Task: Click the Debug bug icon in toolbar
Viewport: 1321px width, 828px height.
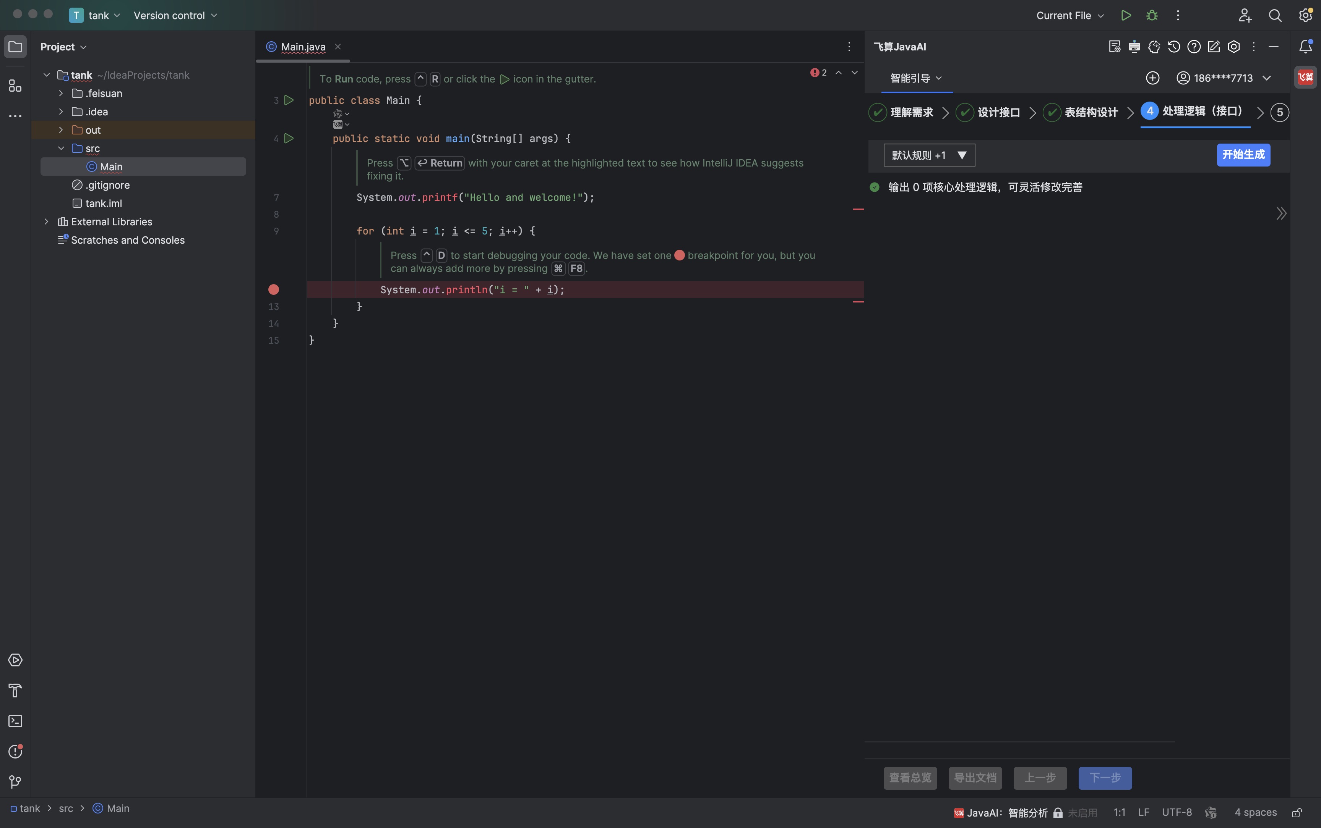Action: pyautogui.click(x=1152, y=15)
